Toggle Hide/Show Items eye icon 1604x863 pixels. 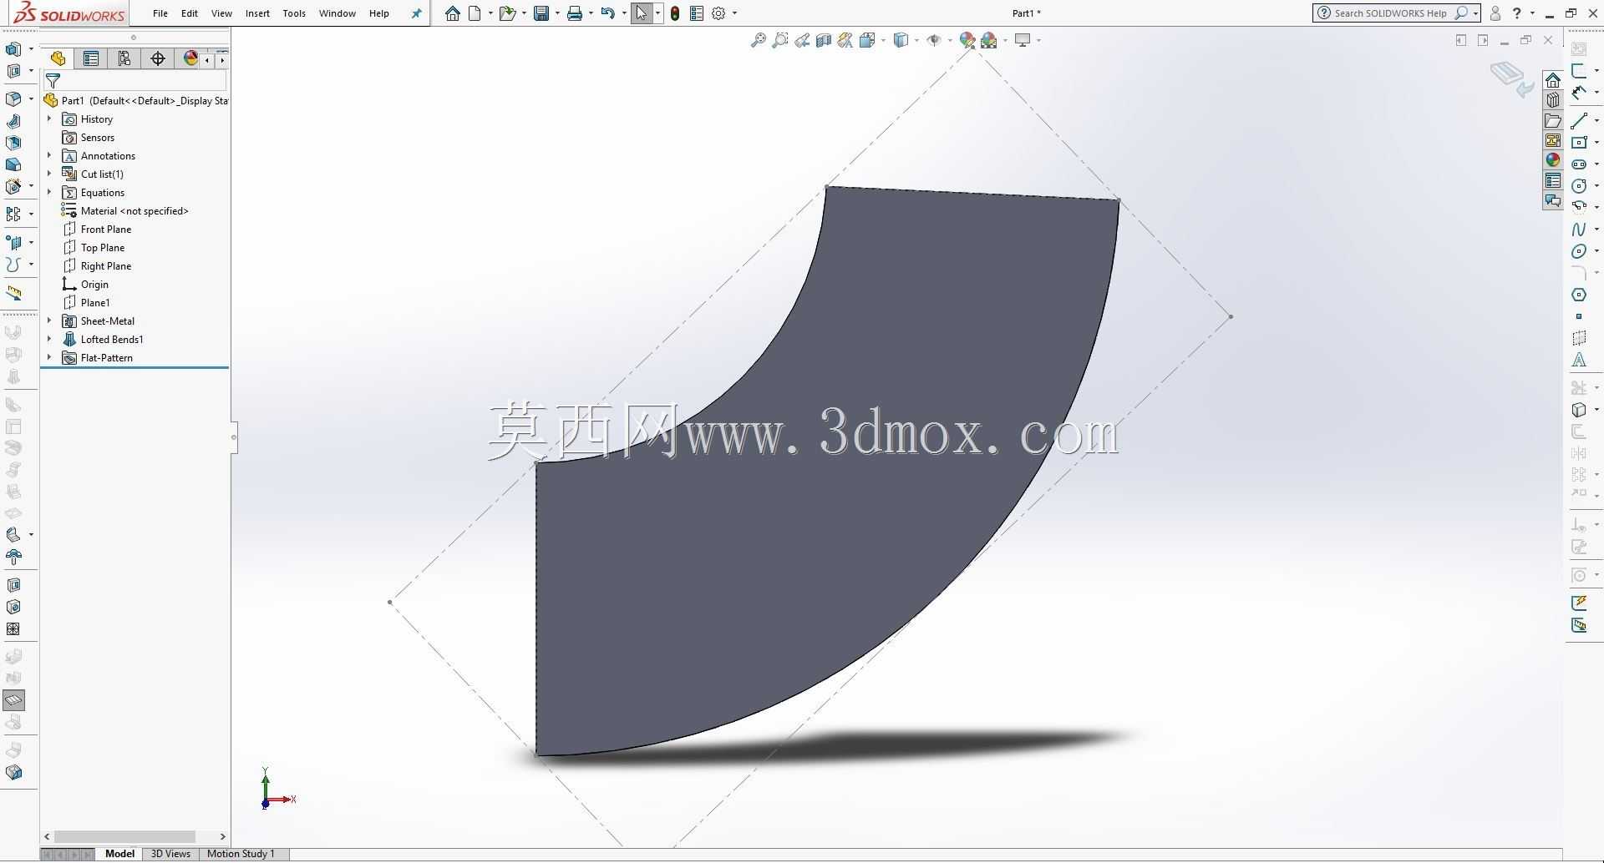(934, 40)
